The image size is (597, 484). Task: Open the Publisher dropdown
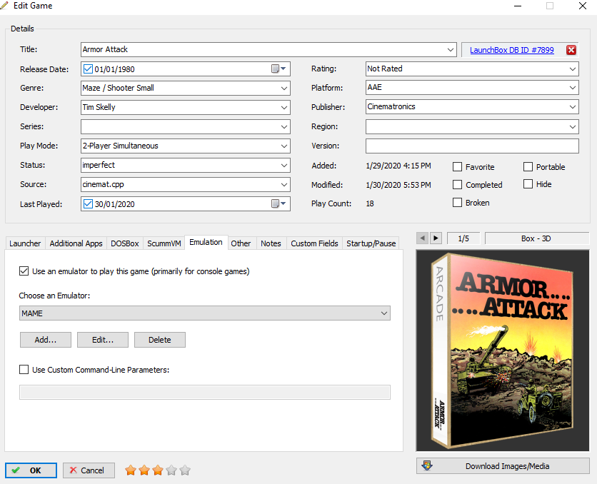[x=573, y=107]
